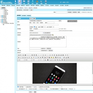This screenshot has width=93, height=93.
Task: Toggle Bold in the editor toolbar
Action: (19, 58)
